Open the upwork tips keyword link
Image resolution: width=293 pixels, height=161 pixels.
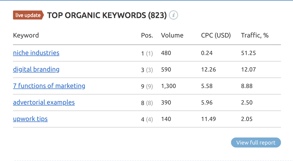pos(30,119)
